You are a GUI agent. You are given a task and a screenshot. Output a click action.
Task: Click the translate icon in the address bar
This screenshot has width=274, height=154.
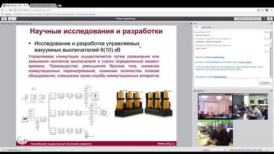(259, 10)
